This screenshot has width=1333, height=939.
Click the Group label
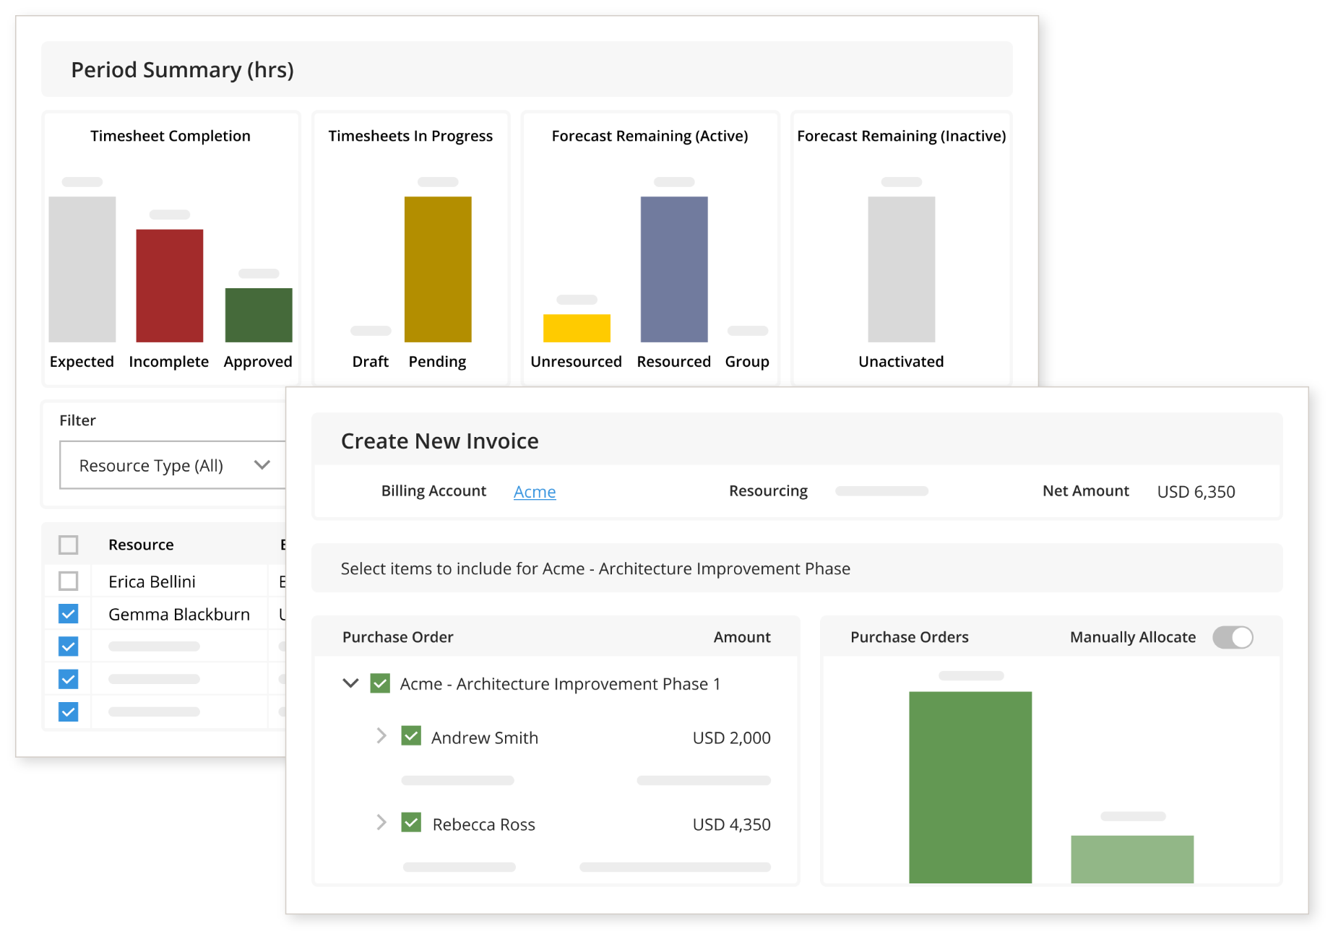747,361
